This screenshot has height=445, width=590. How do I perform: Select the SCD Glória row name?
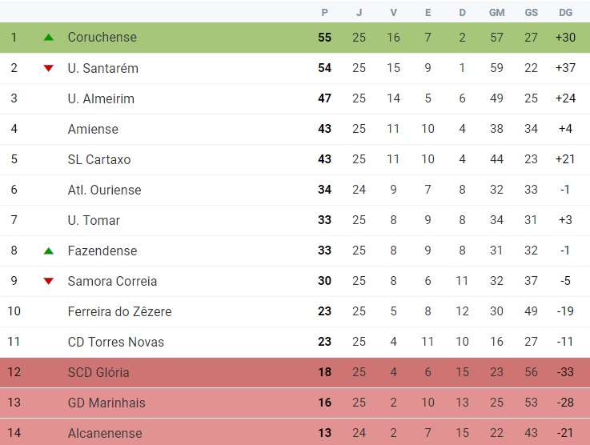pyautogui.click(x=98, y=372)
